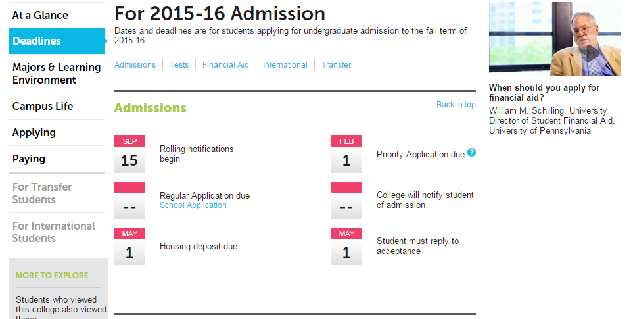
Task: Open the At a Glance section
Action: [40, 15]
